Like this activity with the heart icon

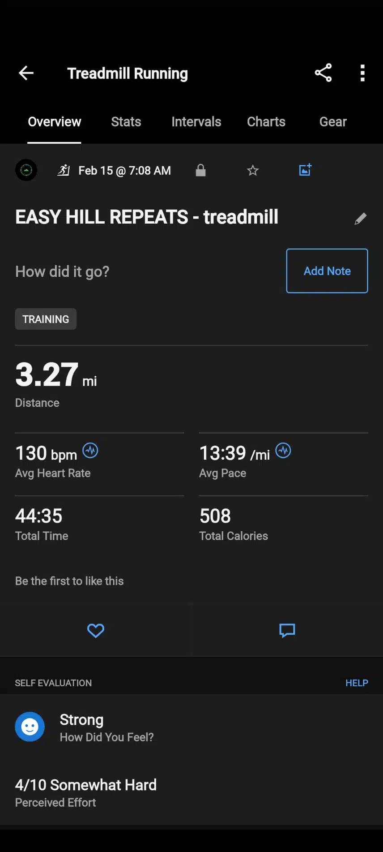pyautogui.click(x=95, y=630)
